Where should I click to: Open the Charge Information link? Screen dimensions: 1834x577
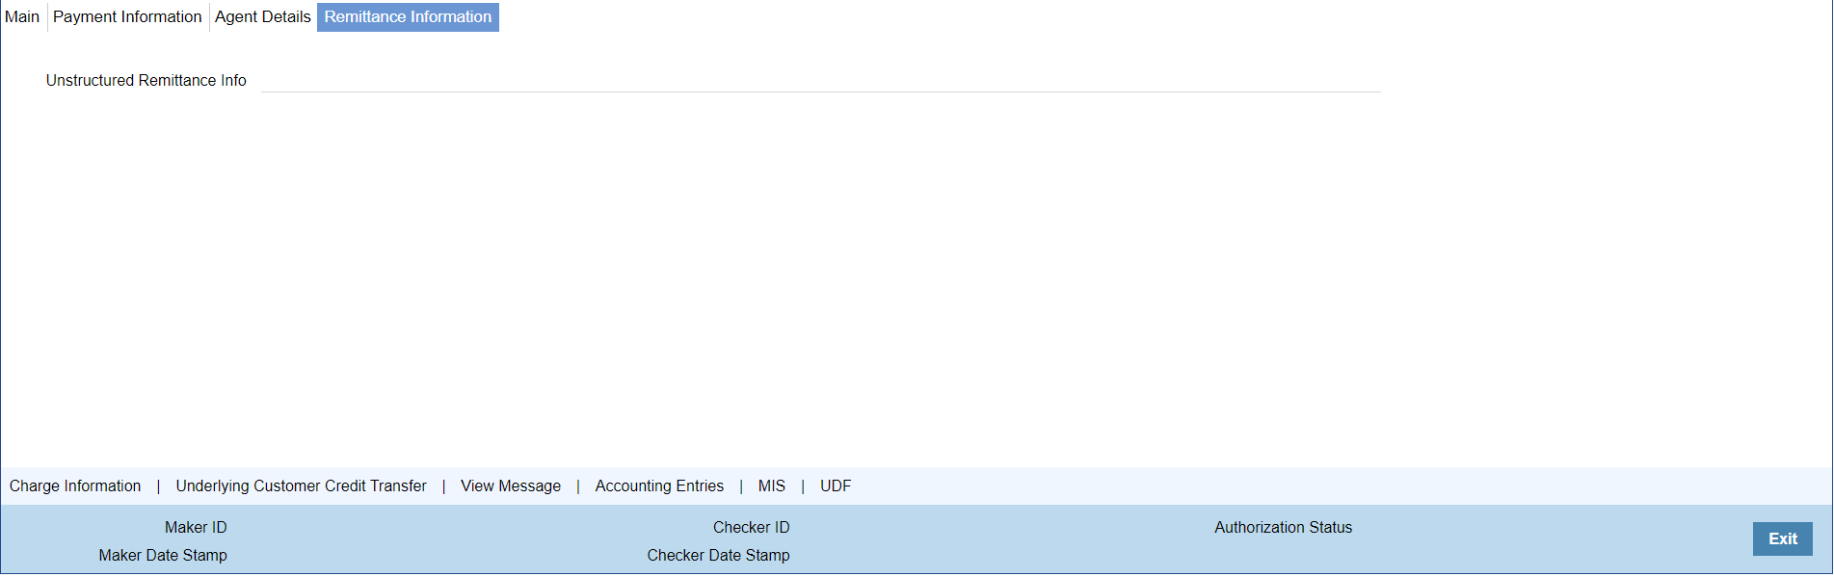75,486
